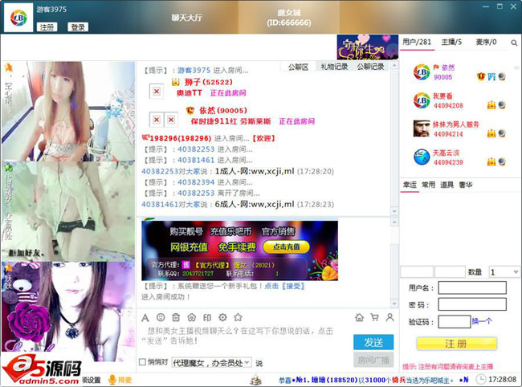Click the top webcam video thumbnail

point(68,111)
